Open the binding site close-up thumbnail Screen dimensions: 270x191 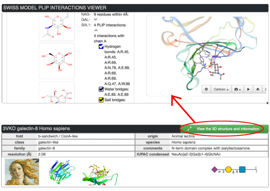[100, 175]
